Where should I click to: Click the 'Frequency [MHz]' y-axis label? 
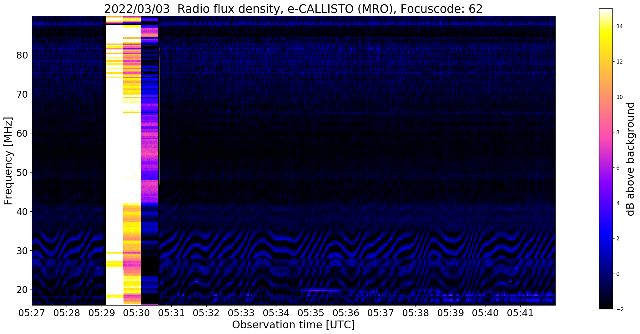8,161
